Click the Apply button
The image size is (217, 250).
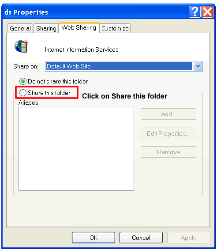point(189,238)
